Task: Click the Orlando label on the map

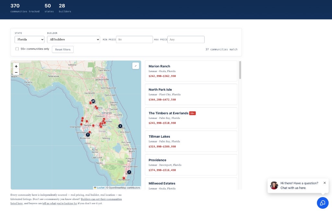Action: (107, 113)
